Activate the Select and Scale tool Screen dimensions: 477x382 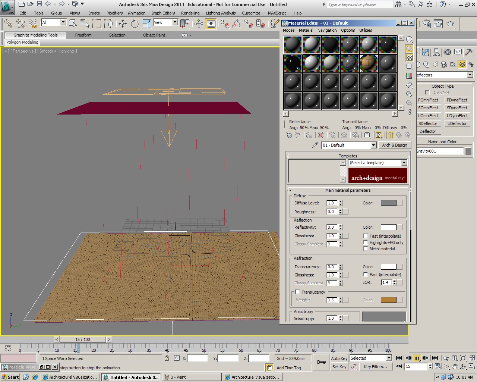click(x=147, y=24)
